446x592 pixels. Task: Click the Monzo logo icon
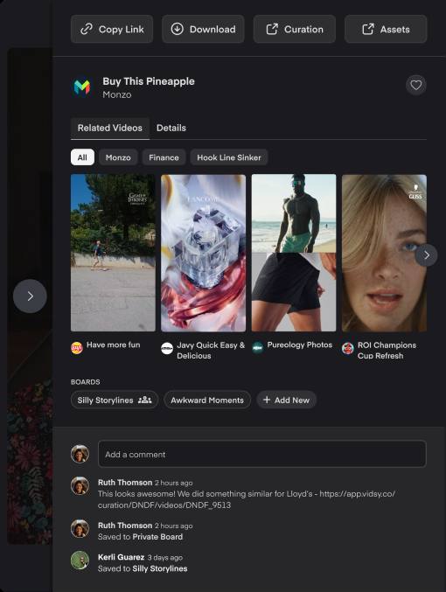[x=82, y=87]
